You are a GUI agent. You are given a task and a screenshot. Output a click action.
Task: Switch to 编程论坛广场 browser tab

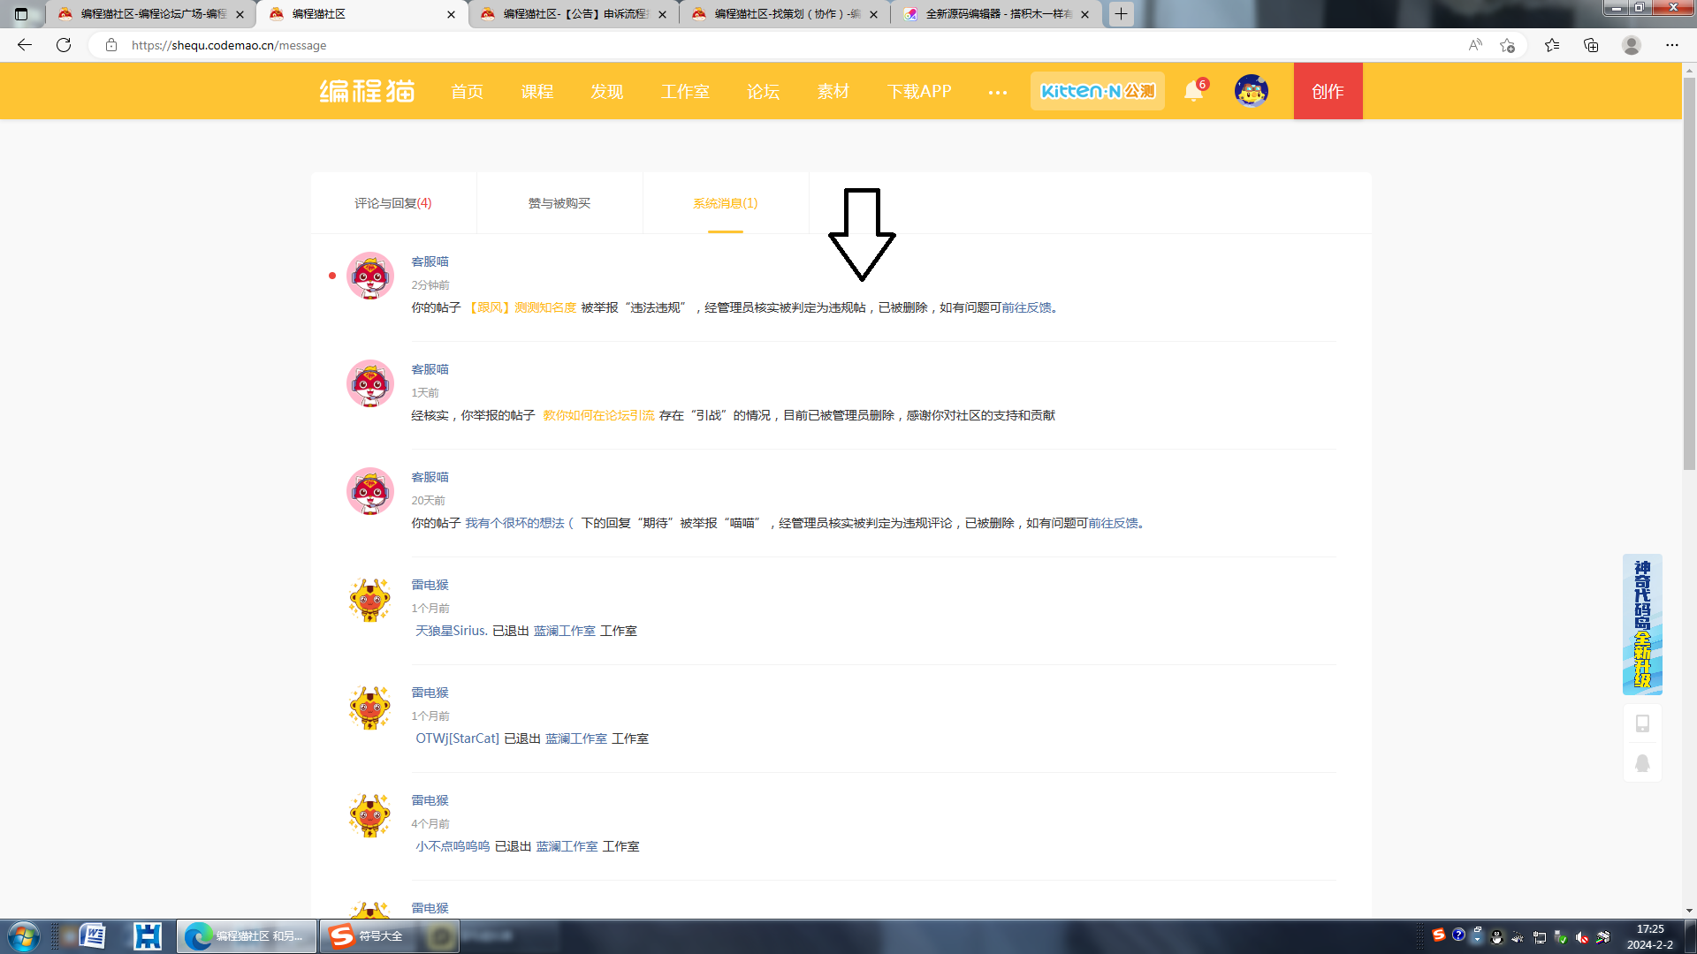(x=151, y=14)
